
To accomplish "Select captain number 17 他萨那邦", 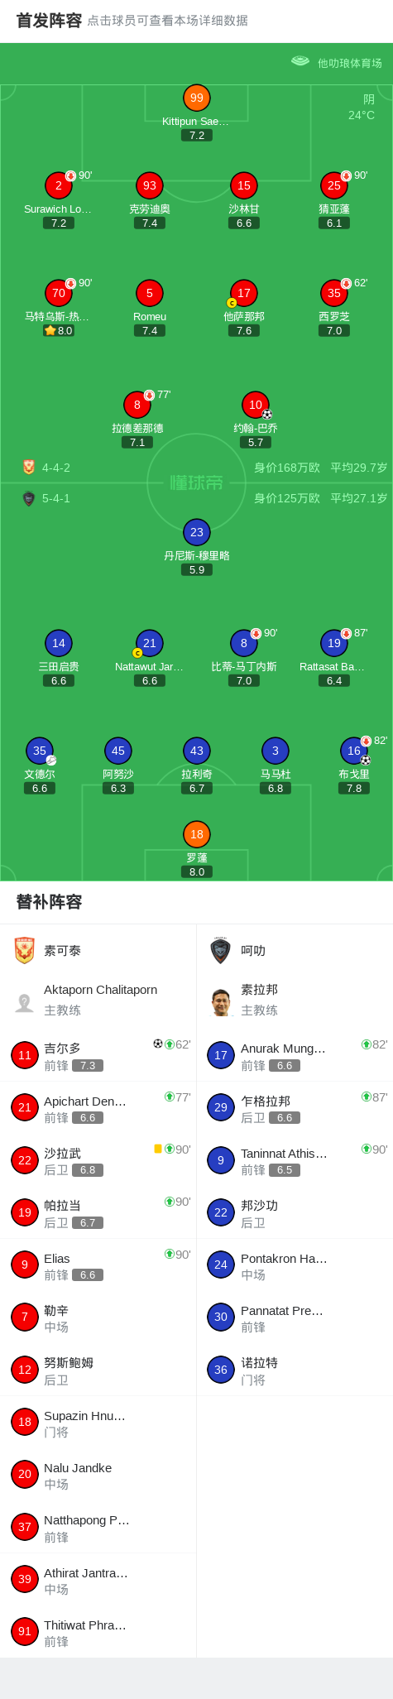I will point(244,293).
